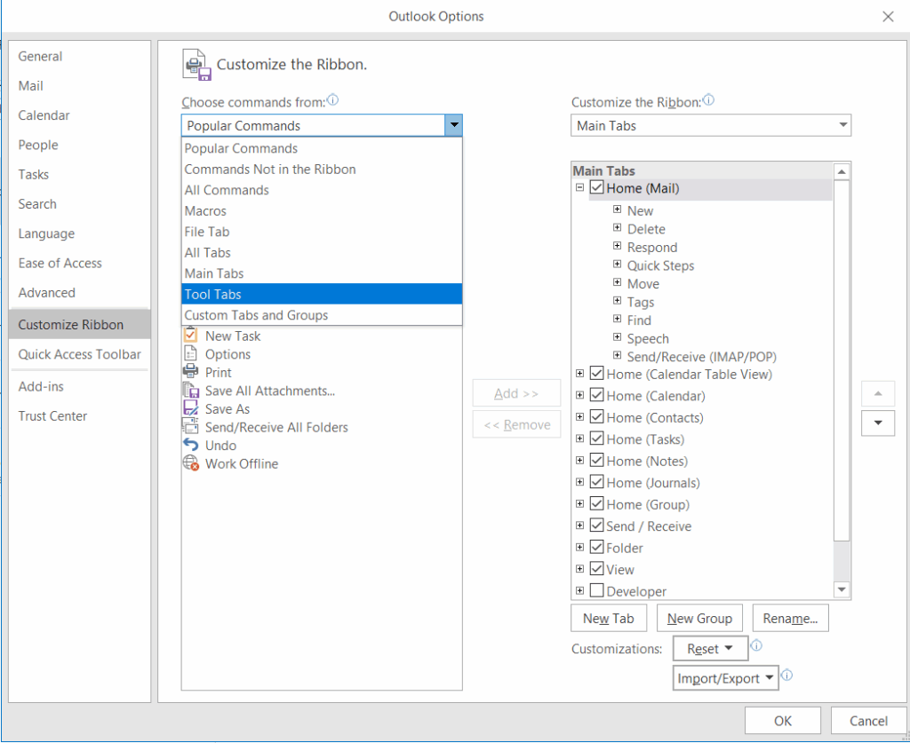Disable the Home (Tasks) checkbox
Viewport: 910px width, 743px height.
coord(595,439)
